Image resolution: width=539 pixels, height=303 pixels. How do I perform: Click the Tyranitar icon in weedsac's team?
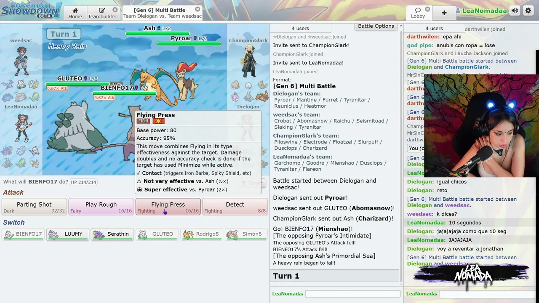click(x=35, y=97)
